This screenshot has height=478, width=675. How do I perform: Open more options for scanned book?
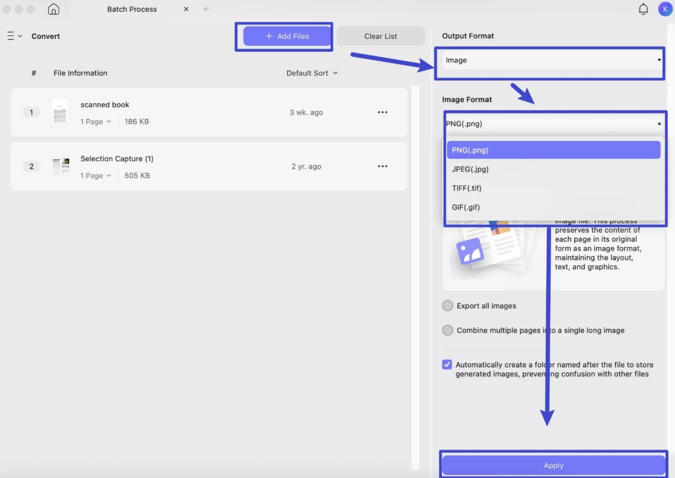pos(383,112)
